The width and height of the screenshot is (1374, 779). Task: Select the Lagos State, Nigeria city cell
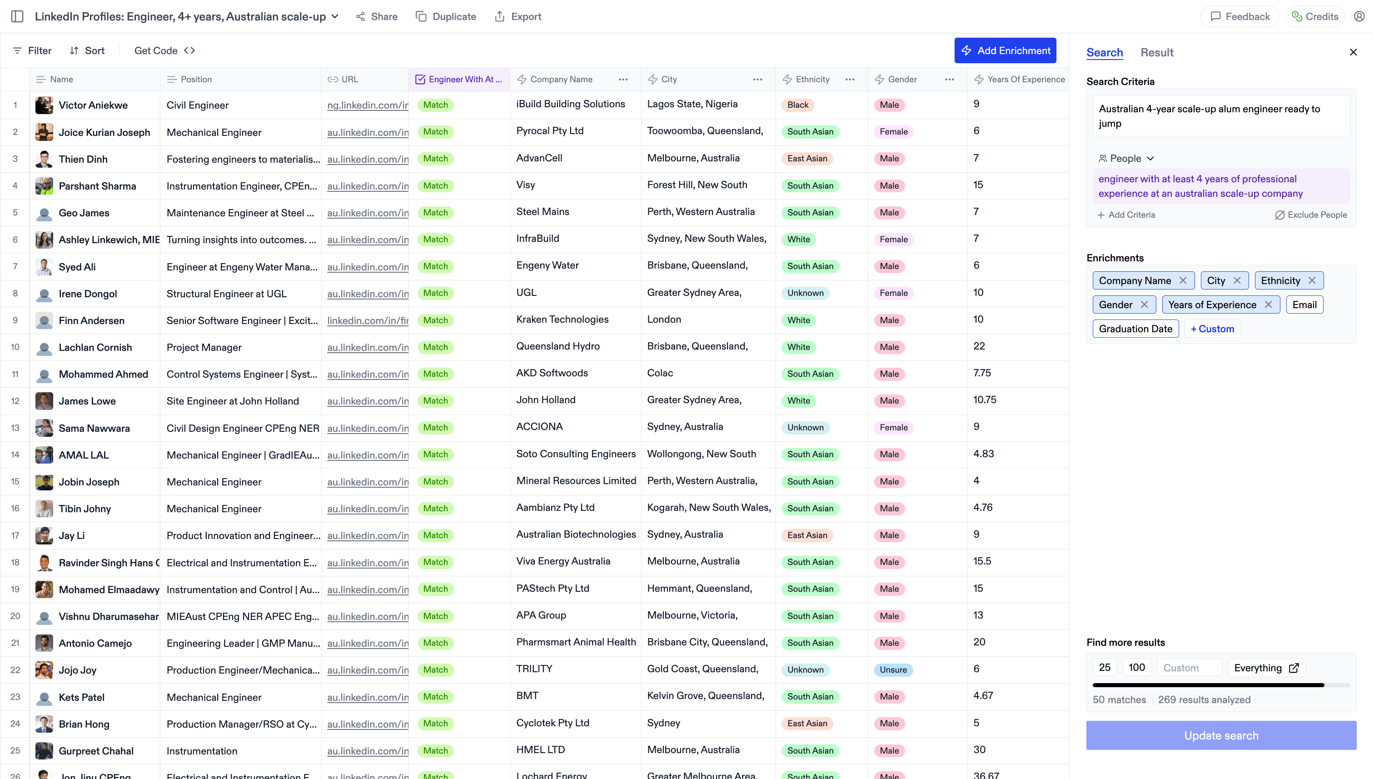[708, 105]
